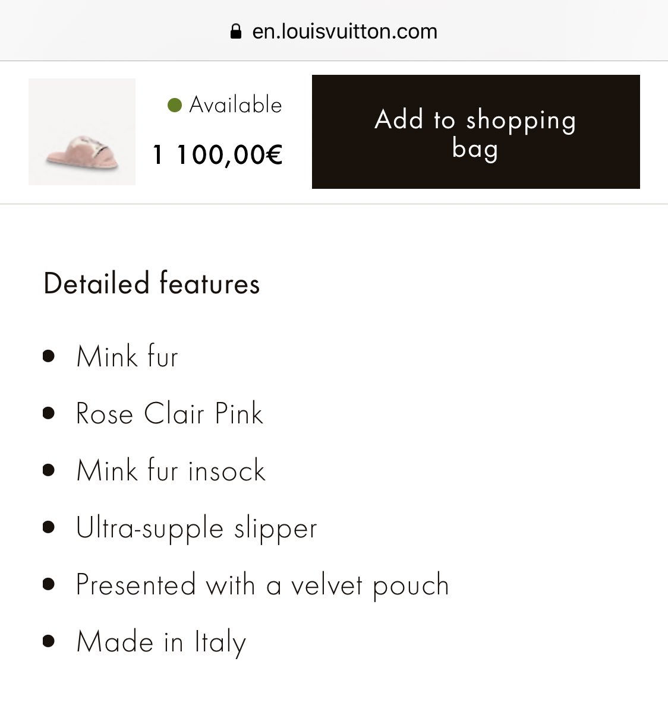Screen dimensions: 668x709
Task: Click bullet dot beside Ultra-supple slipper
Action: pyautogui.click(x=49, y=528)
